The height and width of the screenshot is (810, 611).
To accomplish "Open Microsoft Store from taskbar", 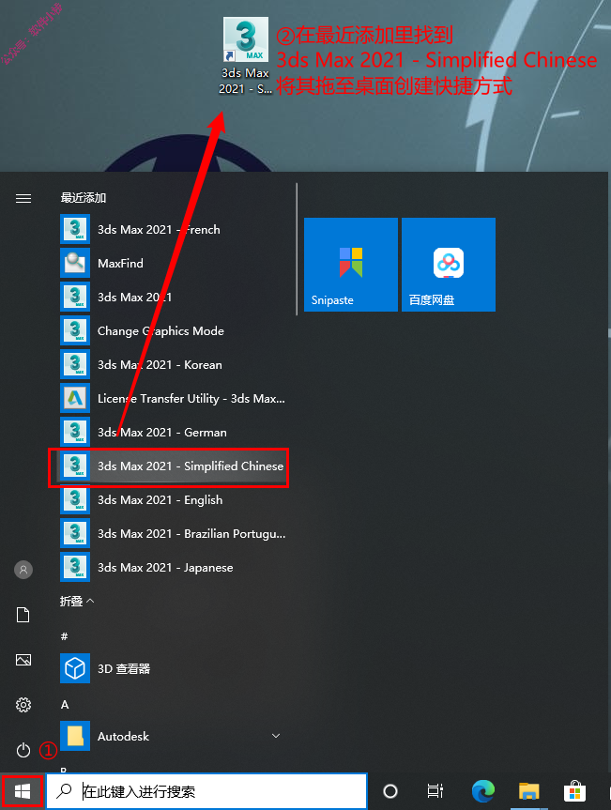I will coord(574,791).
